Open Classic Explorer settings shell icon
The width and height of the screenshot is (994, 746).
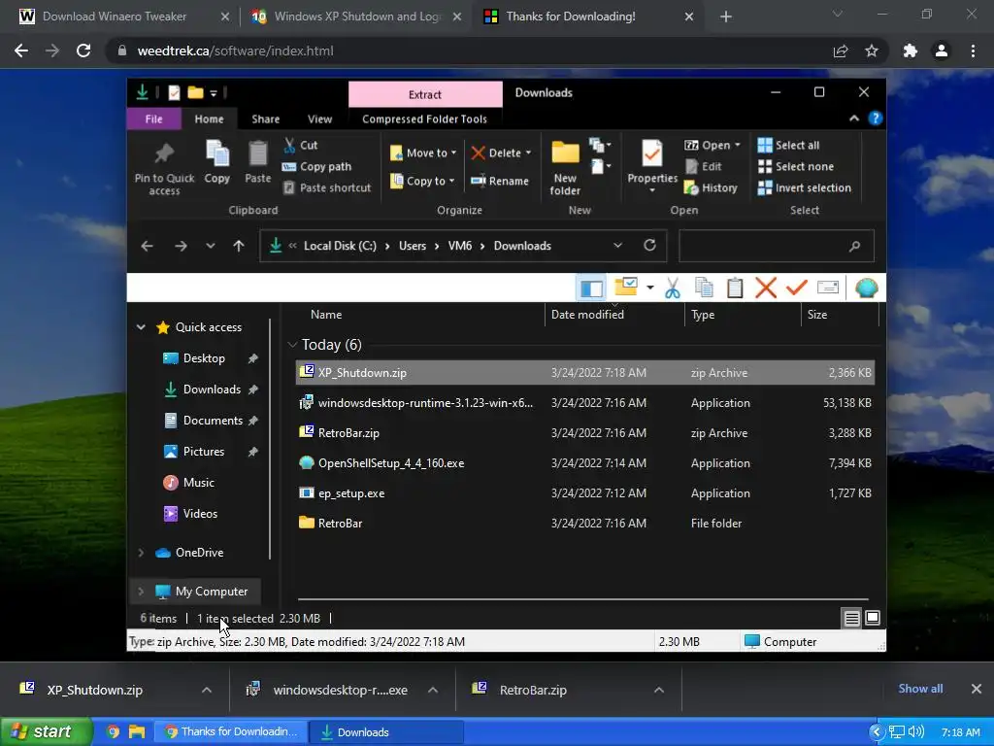[x=866, y=288]
